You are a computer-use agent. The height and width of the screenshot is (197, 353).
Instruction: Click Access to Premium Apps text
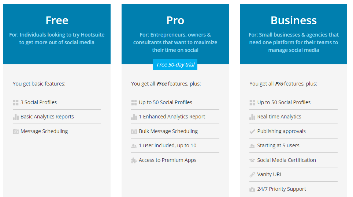(167, 160)
